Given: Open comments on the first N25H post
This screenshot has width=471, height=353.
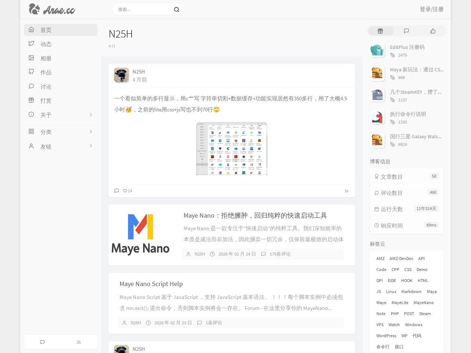Looking at the screenshot, I should pos(117,191).
